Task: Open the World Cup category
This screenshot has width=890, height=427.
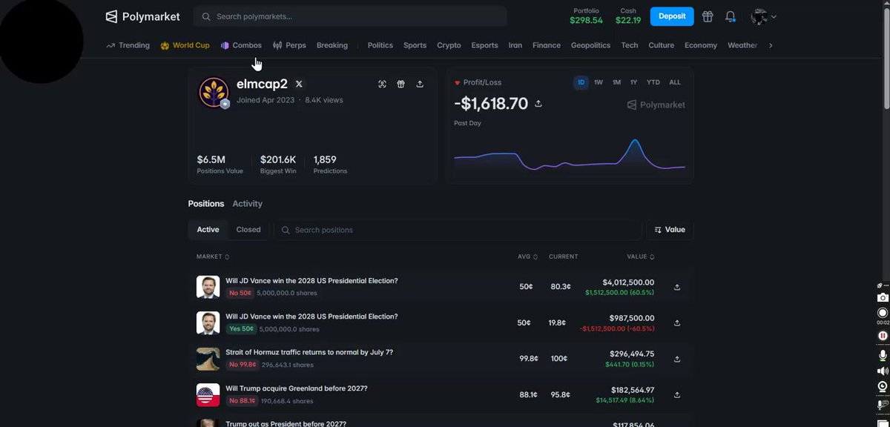Action: (185, 45)
